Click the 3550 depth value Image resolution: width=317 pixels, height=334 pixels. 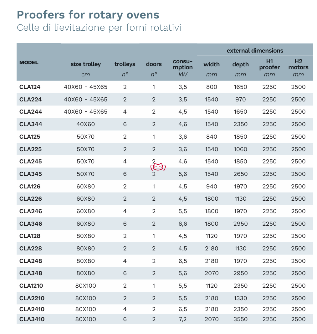240,319
